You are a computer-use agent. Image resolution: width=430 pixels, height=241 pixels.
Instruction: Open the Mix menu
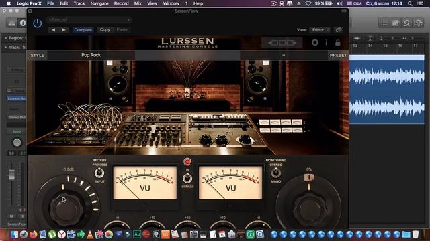point(138,3)
